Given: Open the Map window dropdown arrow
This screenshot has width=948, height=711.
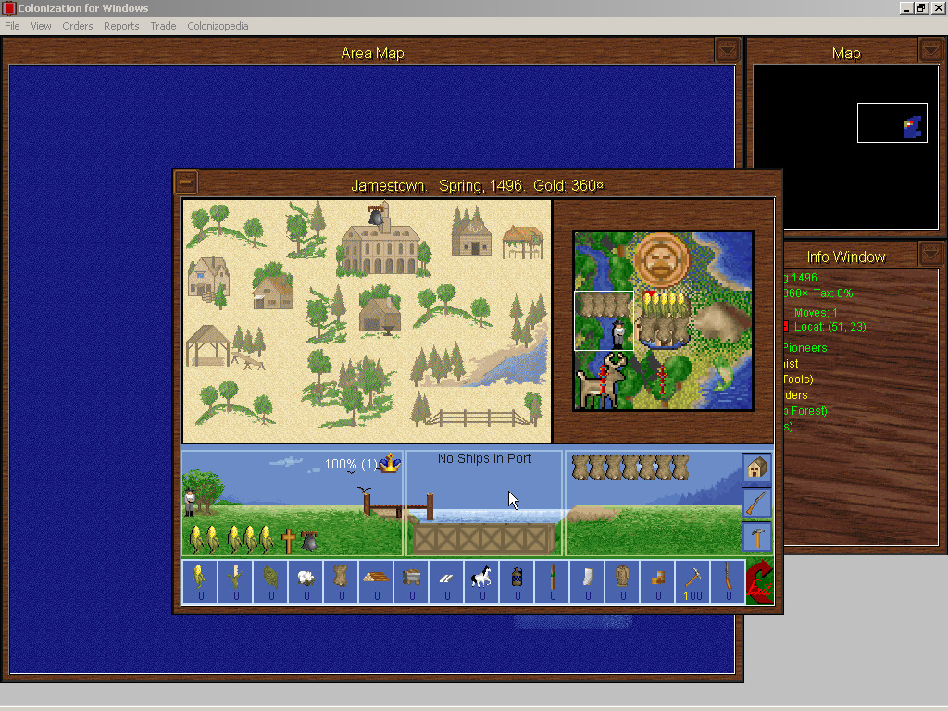Looking at the screenshot, I should (x=930, y=50).
